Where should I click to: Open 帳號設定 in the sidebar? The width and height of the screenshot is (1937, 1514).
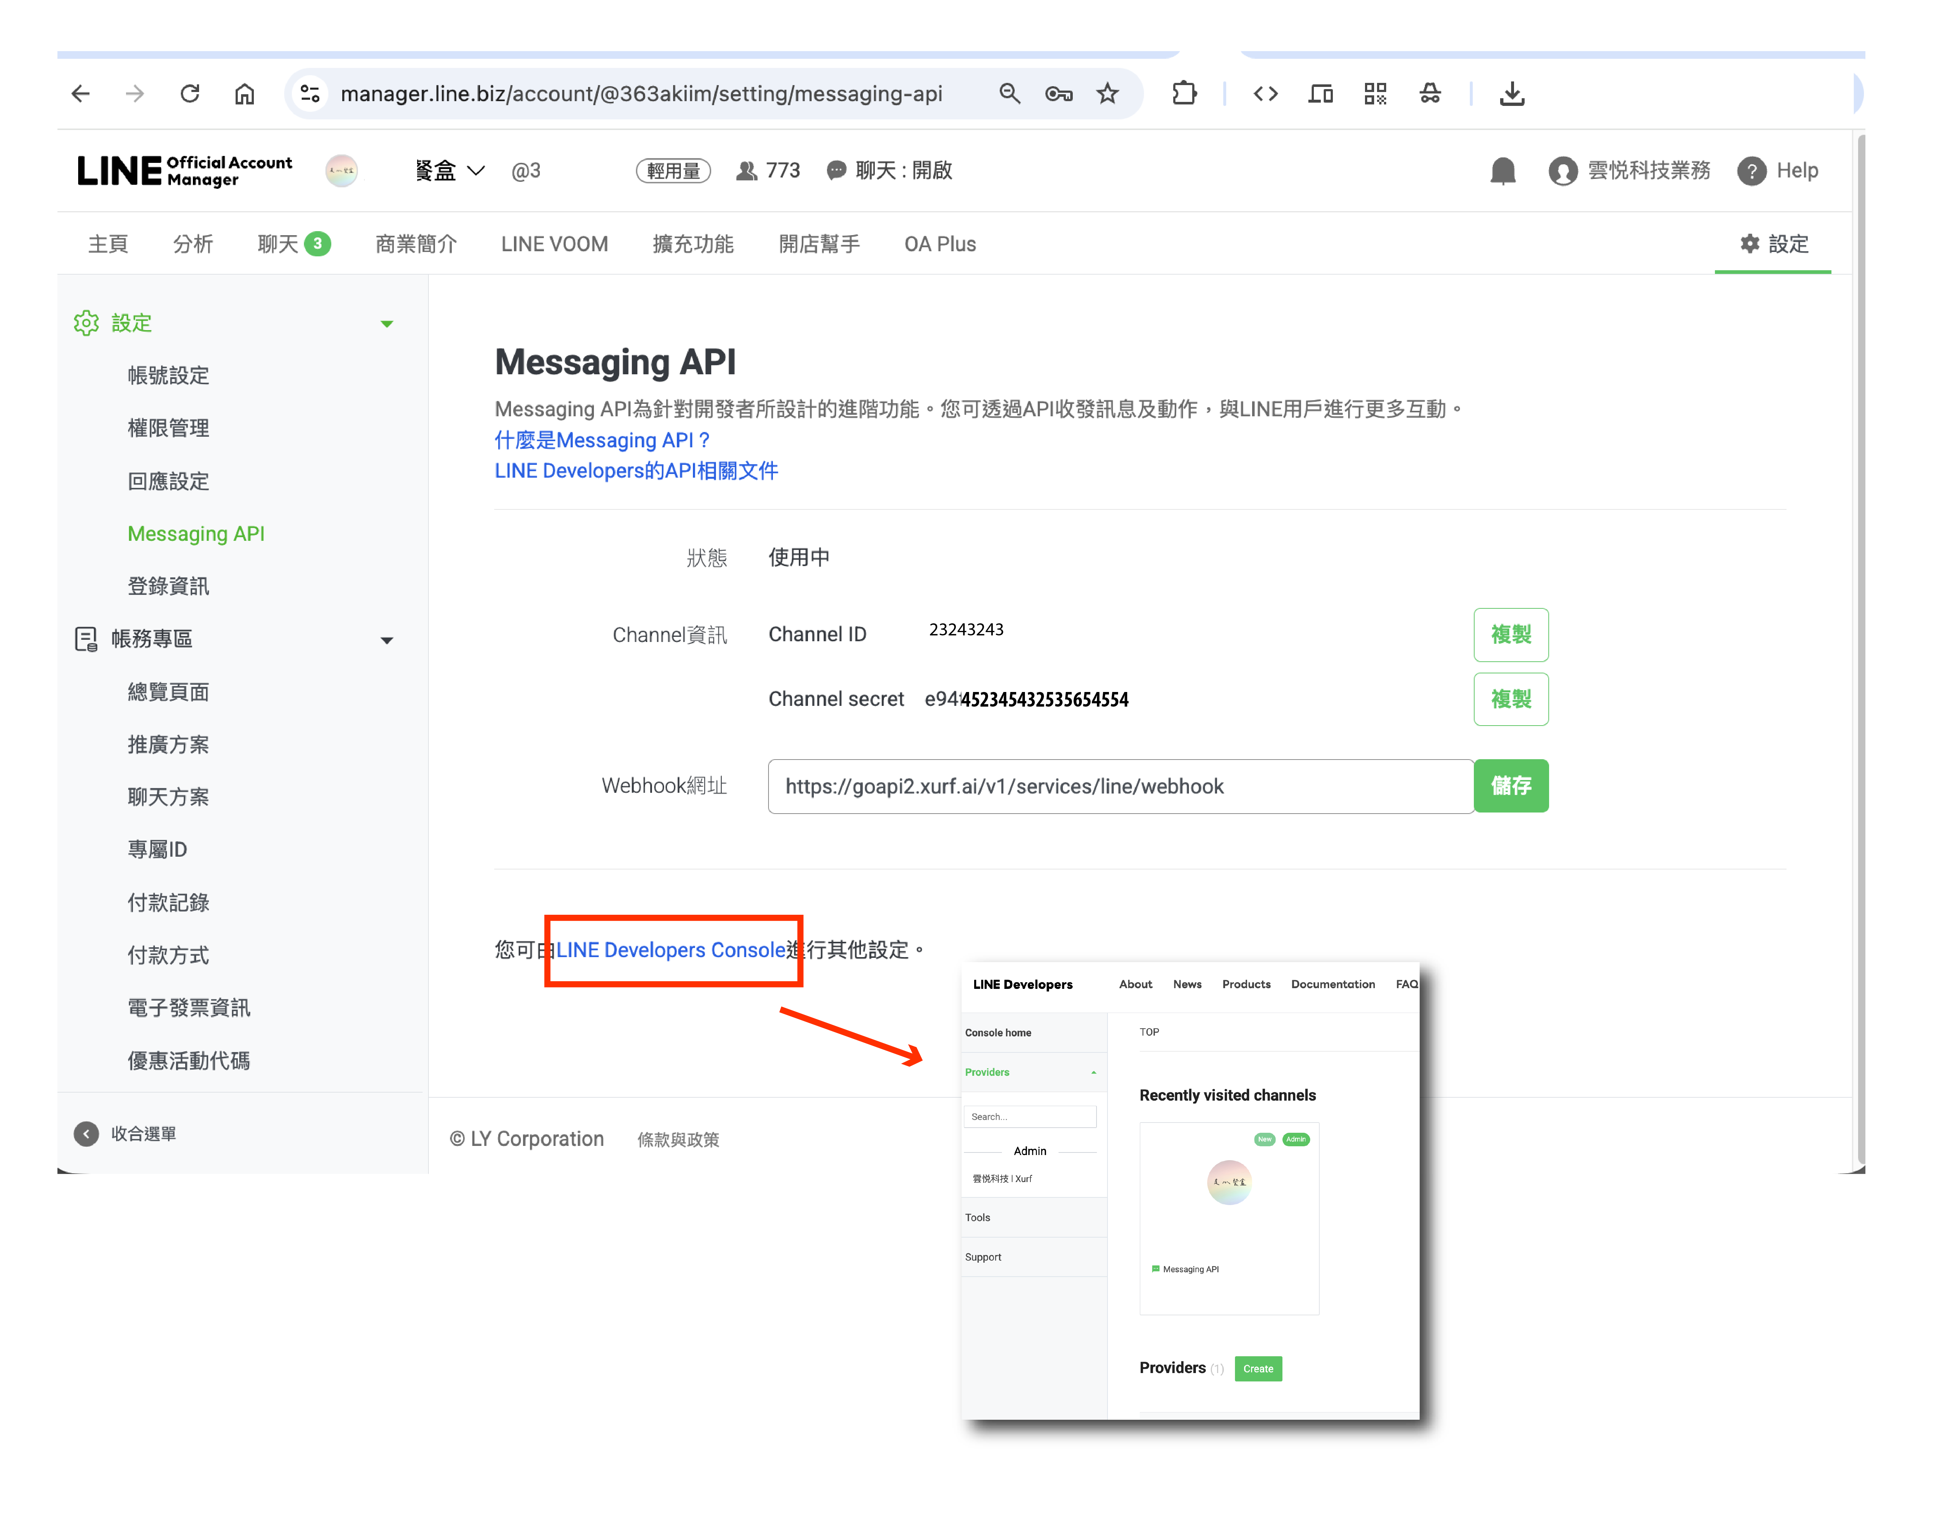168,376
